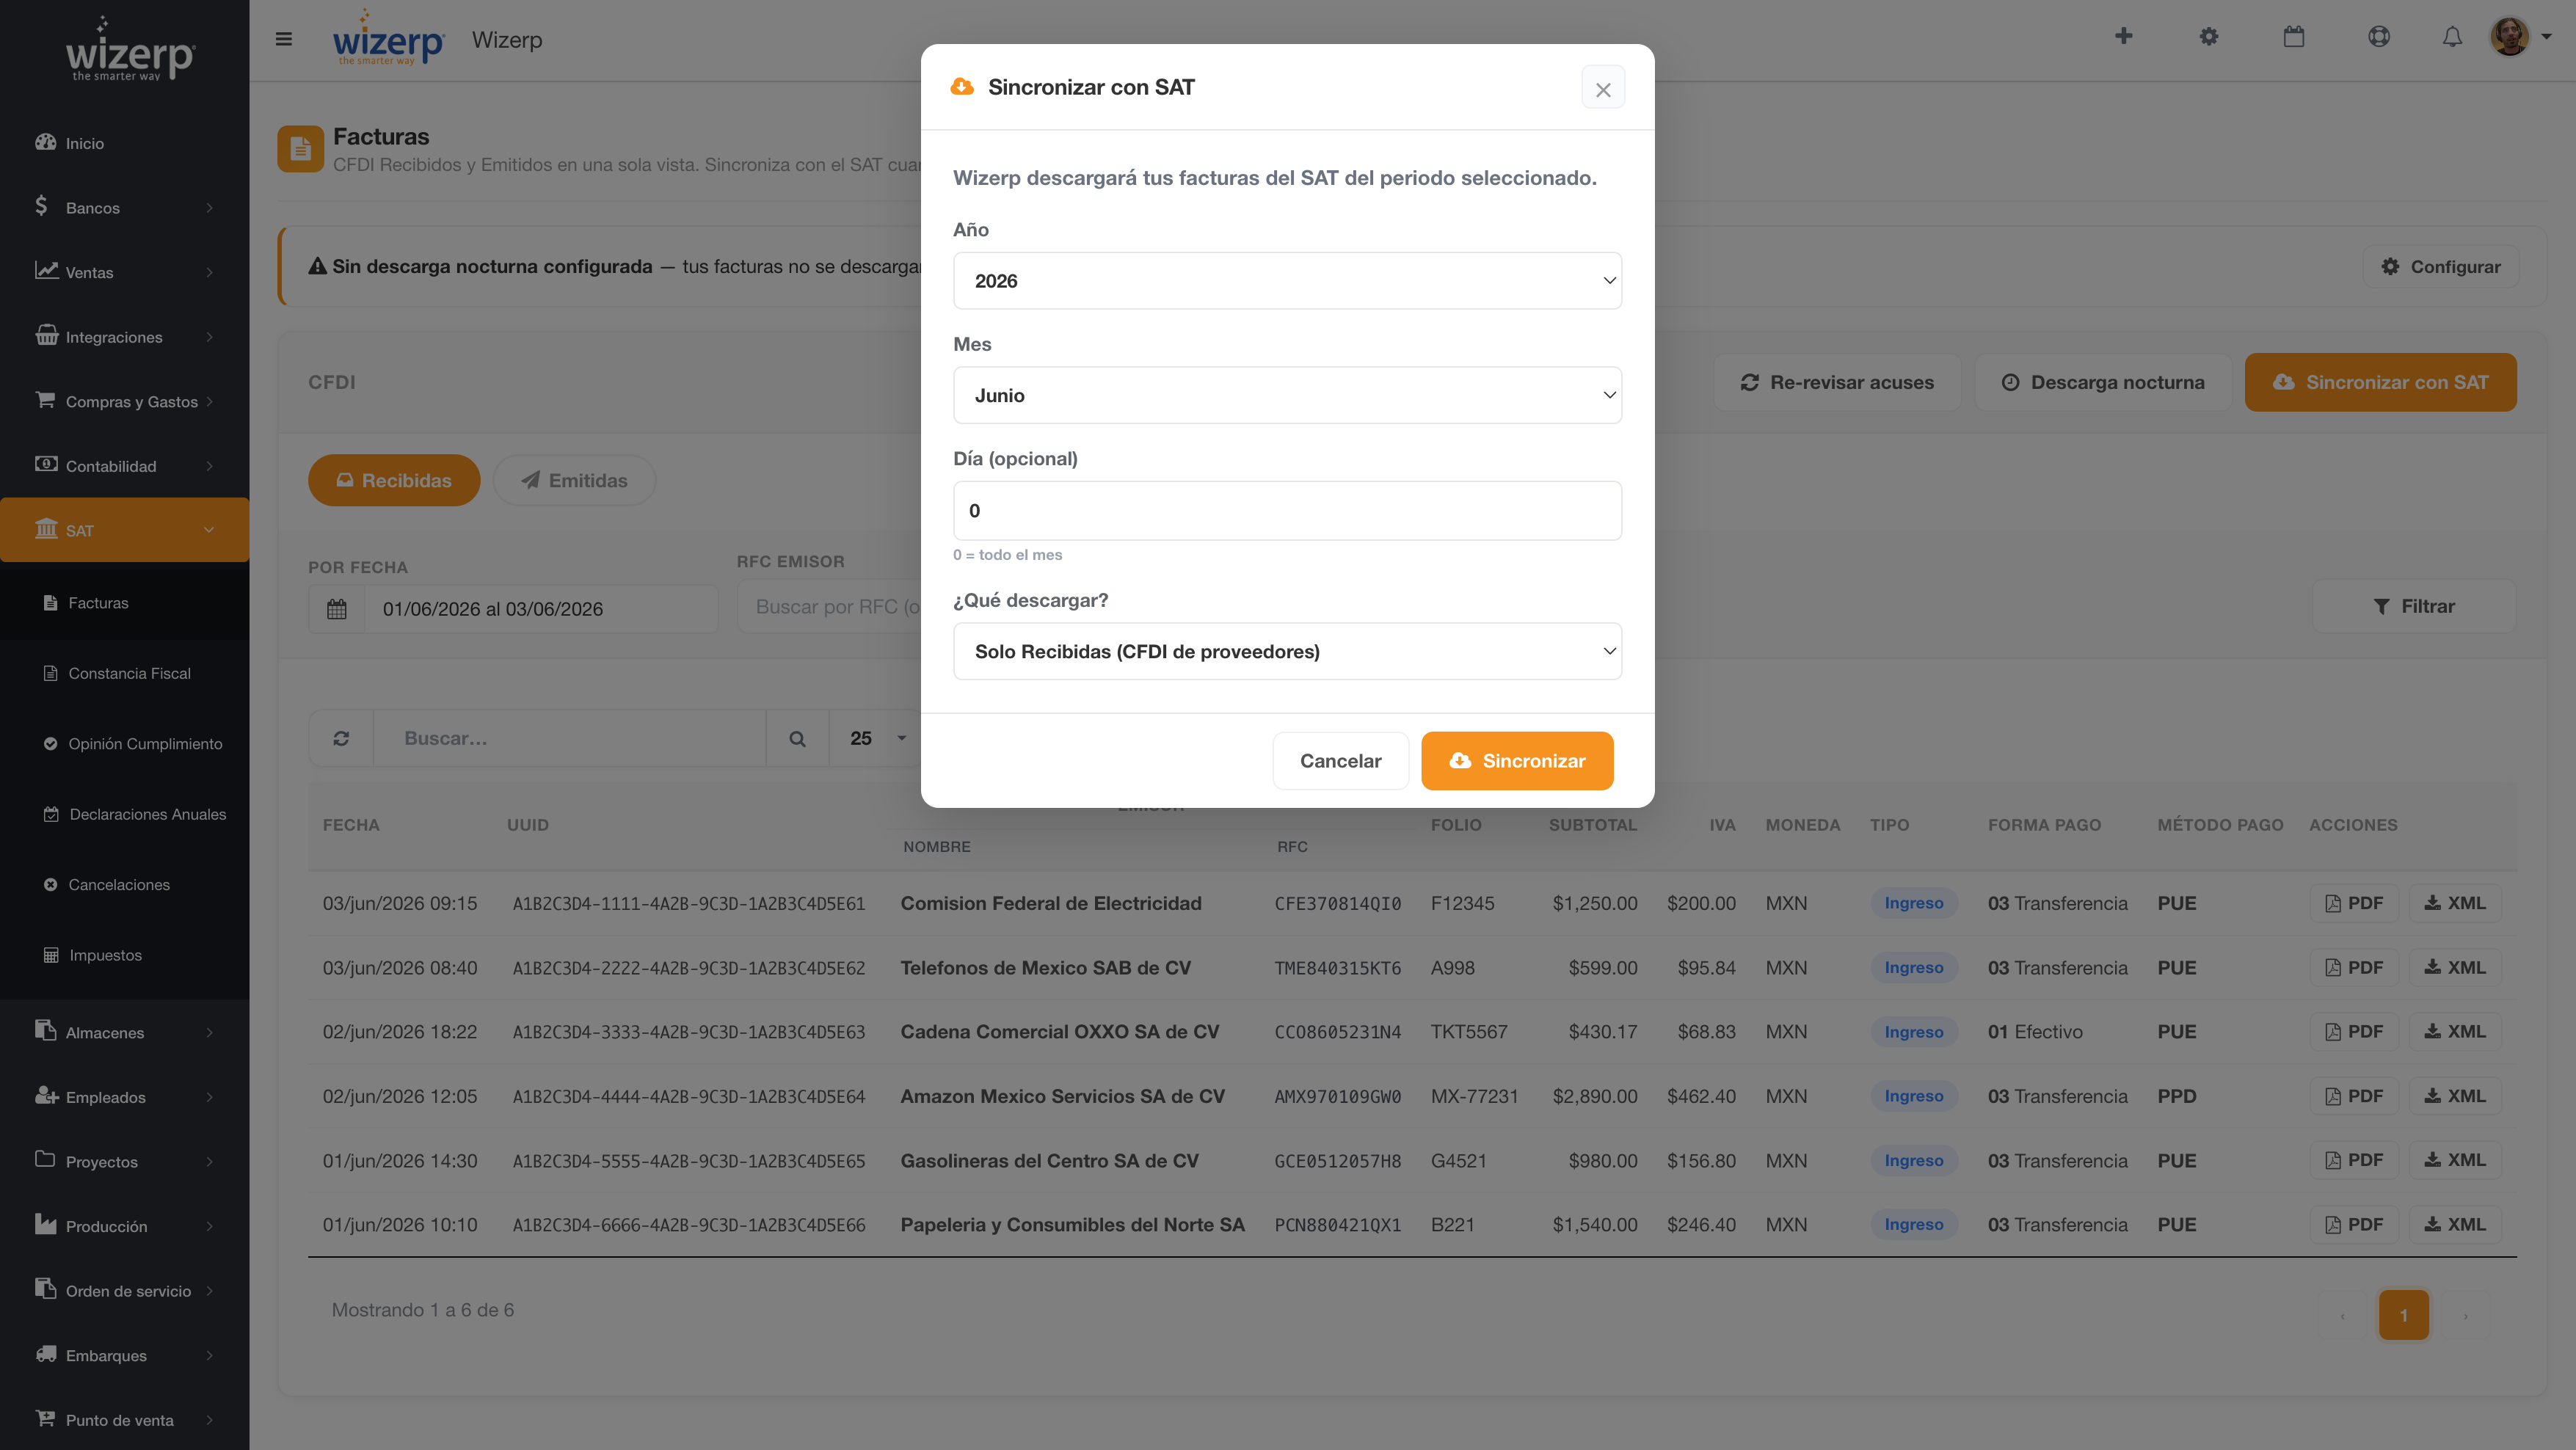Open the settings gear in top bar
Viewport: 2576px width, 1450px height.
pyautogui.click(x=2209, y=37)
